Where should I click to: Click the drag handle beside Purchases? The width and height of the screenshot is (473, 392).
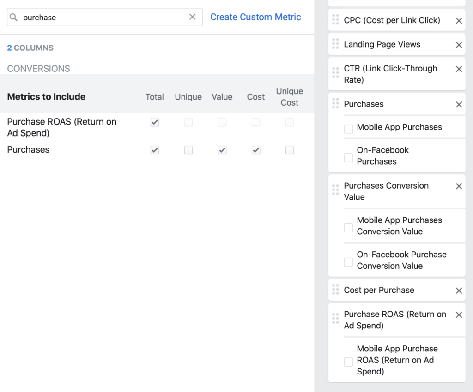336,104
